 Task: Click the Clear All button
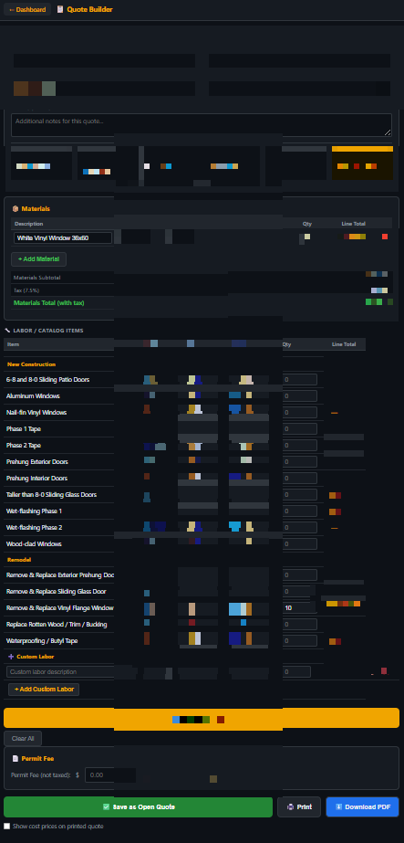[23, 738]
